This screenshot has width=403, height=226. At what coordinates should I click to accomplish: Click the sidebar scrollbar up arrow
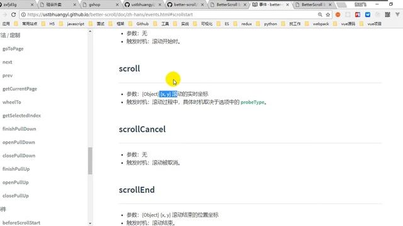click(90, 31)
